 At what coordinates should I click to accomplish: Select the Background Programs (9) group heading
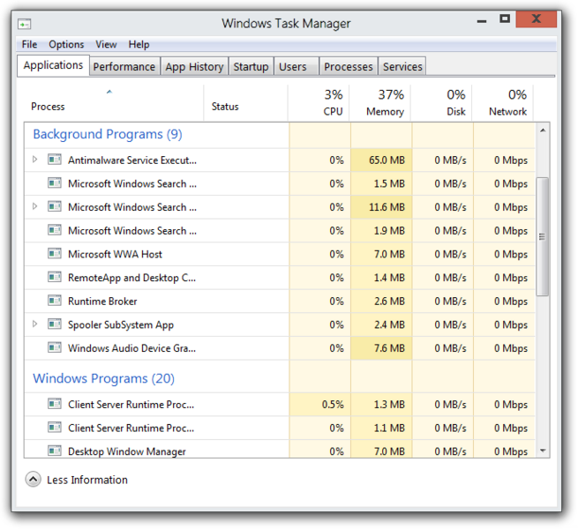pyautogui.click(x=108, y=134)
